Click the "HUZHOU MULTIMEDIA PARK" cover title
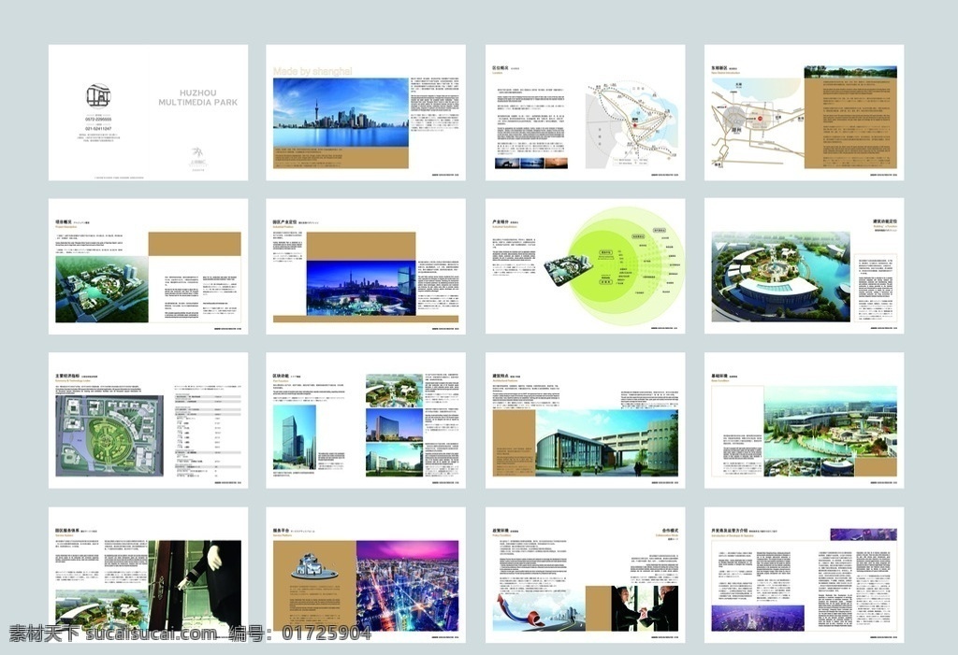Image resolution: width=958 pixels, height=655 pixels. pyautogui.click(x=198, y=98)
